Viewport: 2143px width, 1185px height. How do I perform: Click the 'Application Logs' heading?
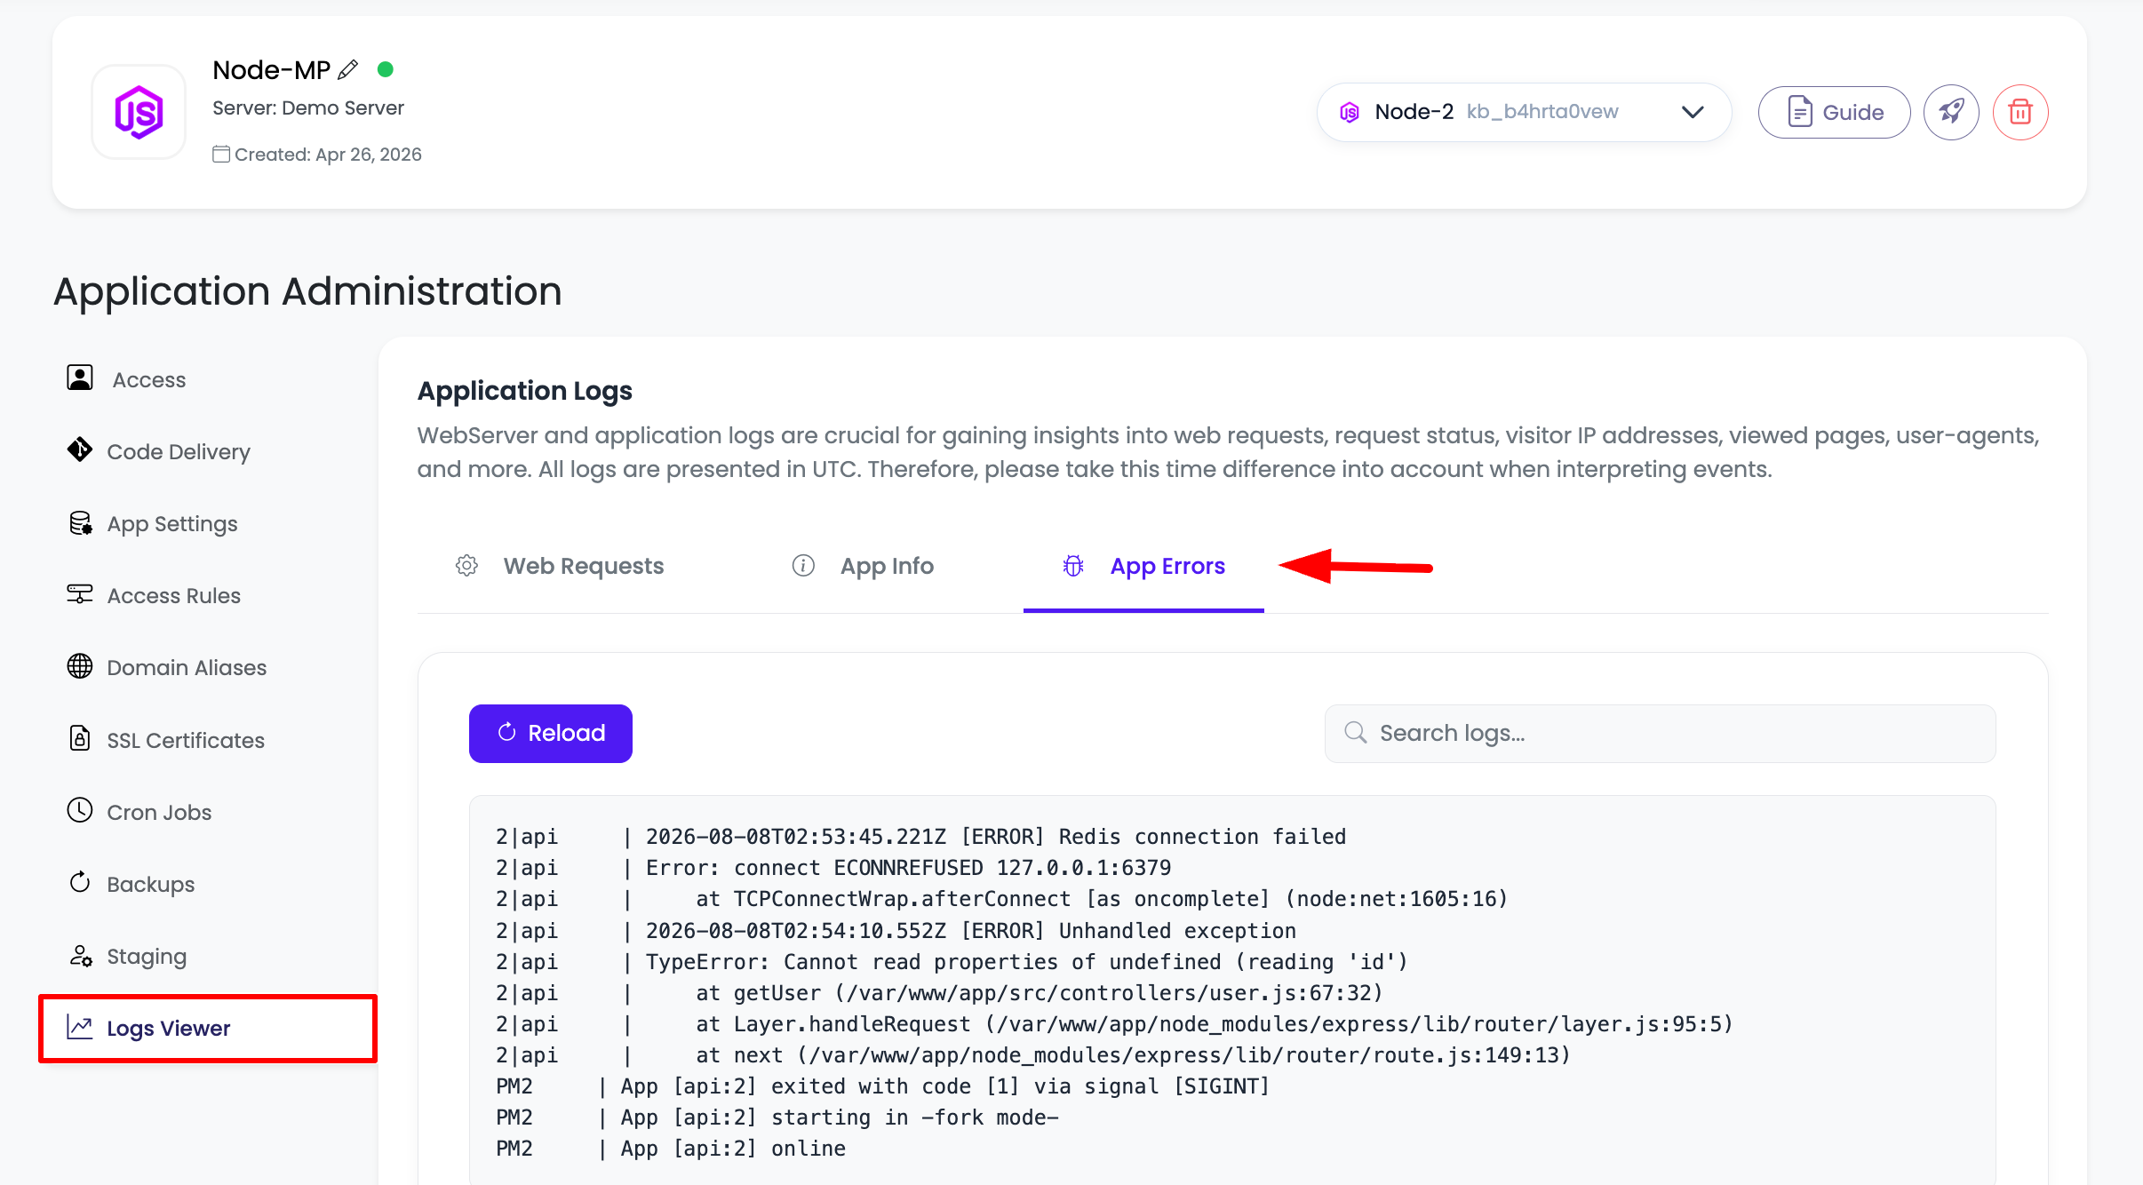[525, 391]
